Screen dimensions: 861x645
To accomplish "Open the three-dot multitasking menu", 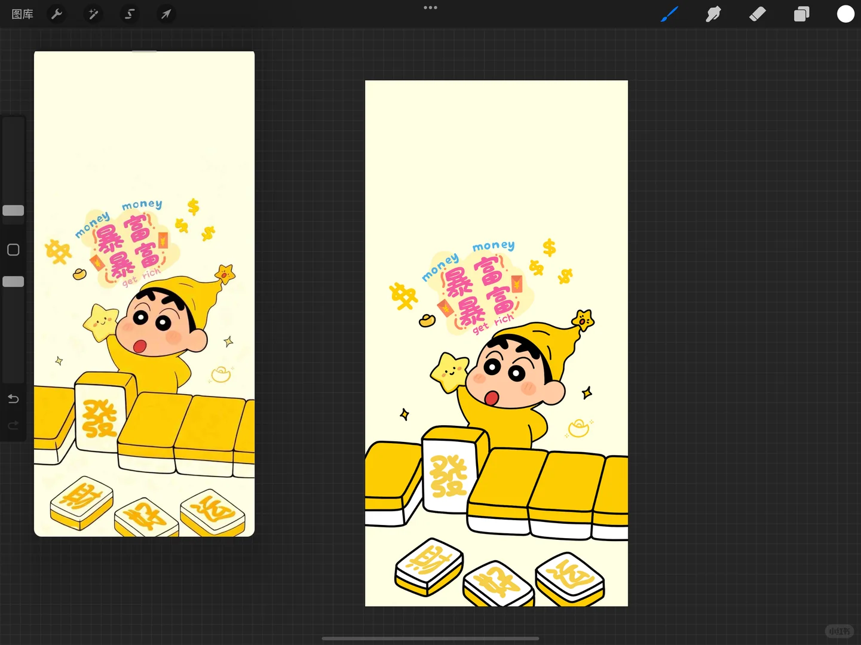I will 430,8.
